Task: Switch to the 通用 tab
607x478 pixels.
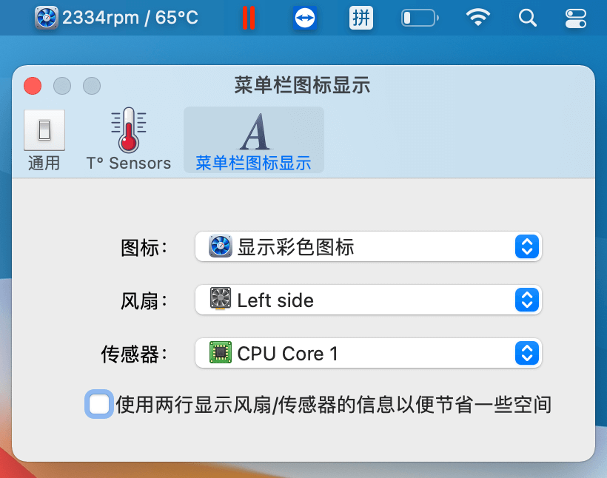Action: 44,141
